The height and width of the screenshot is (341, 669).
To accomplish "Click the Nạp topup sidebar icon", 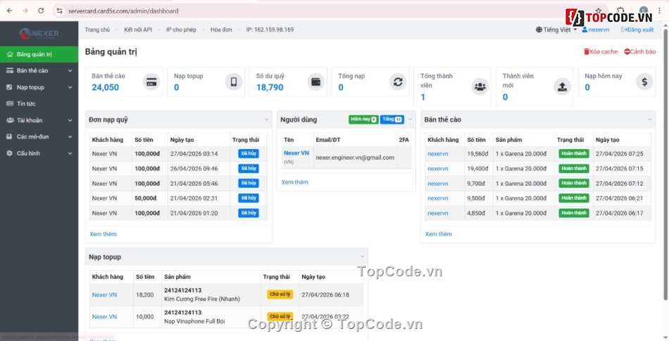I will coord(10,87).
